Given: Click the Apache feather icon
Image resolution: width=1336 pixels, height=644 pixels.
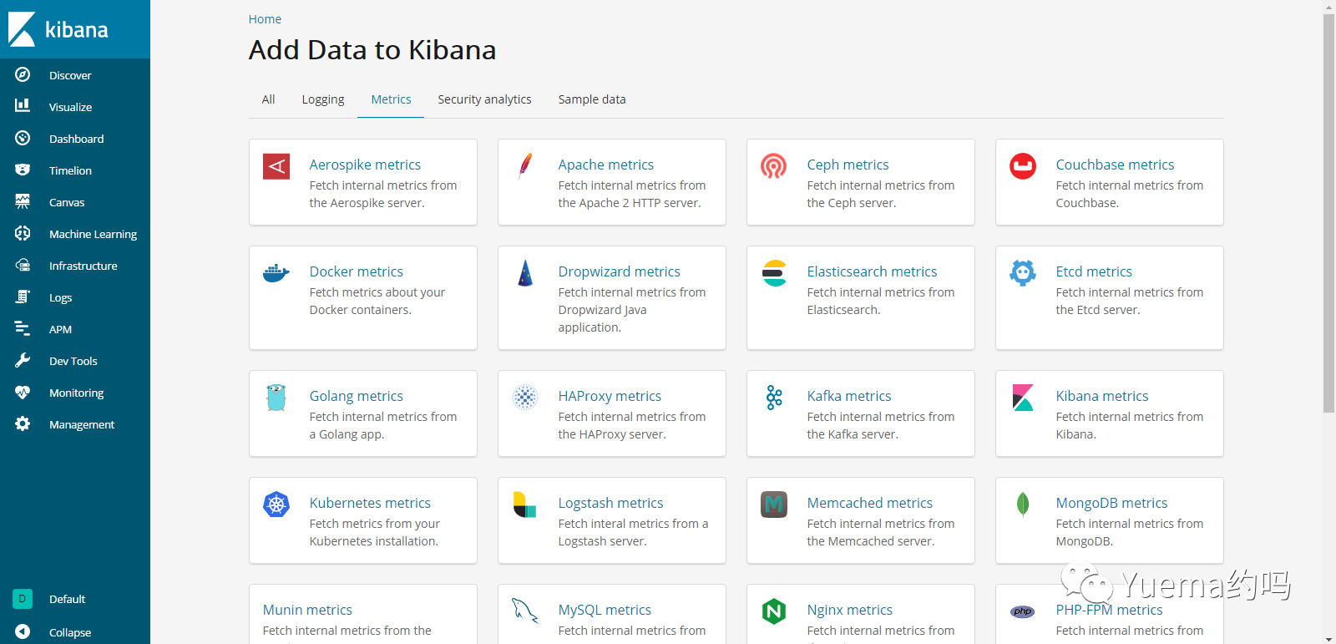Looking at the screenshot, I should point(525,166).
